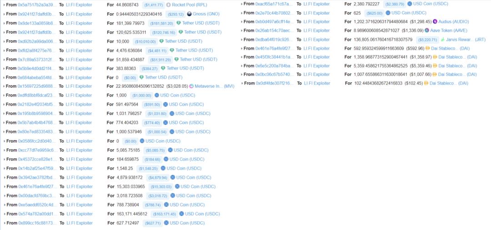The height and width of the screenshot is (230, 491).
Task: Click the Tether icon in the 4,476.636084 row
Action: pyautogui.click(x=172, y=50)
